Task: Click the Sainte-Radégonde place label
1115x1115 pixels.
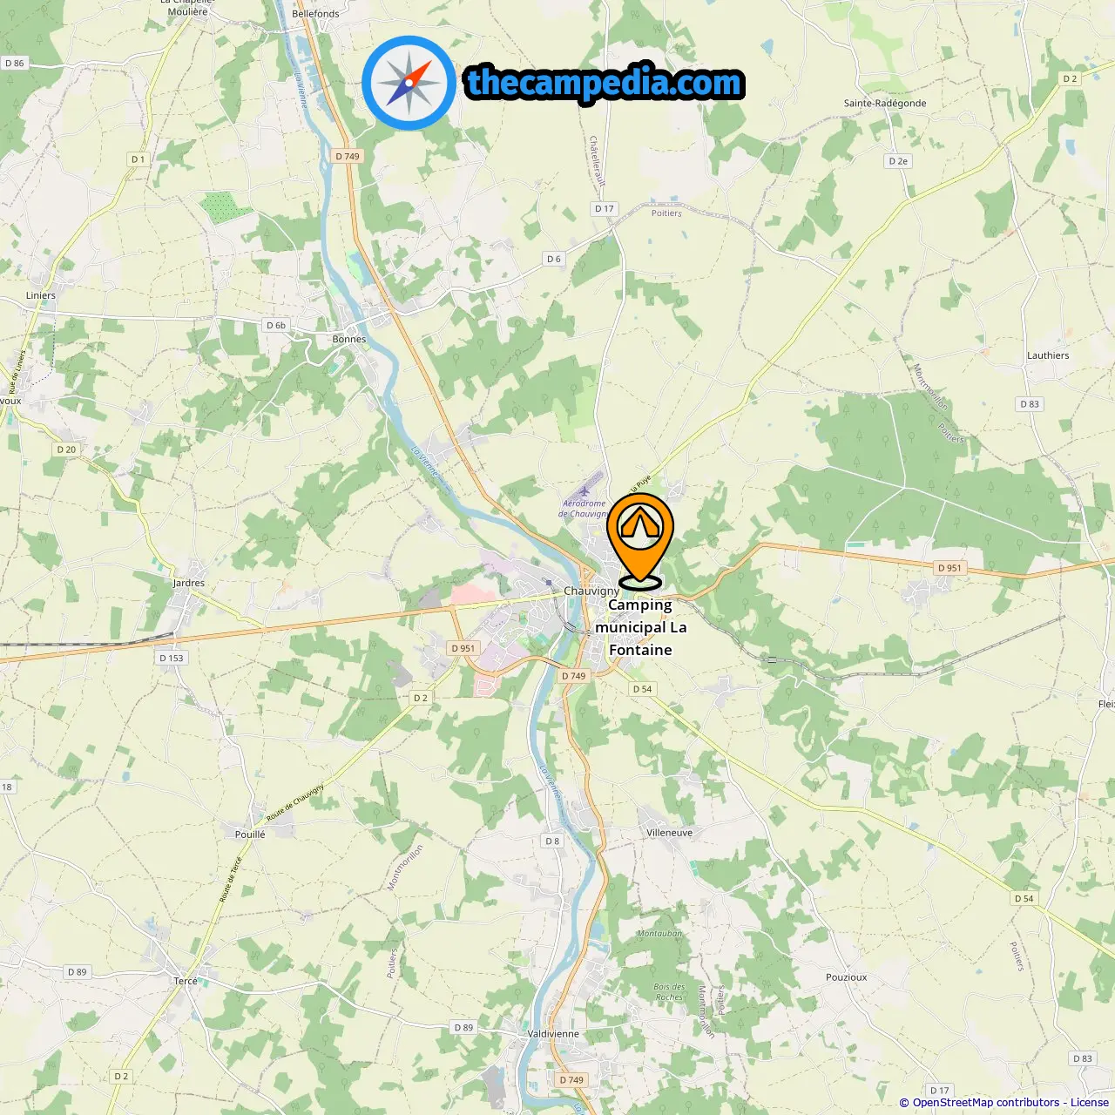Action: pyautogui.click(x=885, y=103)
